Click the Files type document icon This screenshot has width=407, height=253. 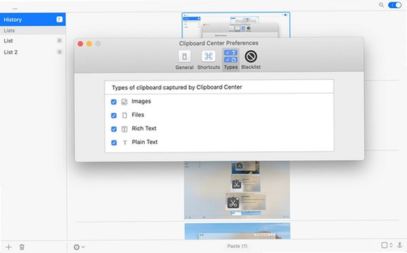[x=124, y=115]
